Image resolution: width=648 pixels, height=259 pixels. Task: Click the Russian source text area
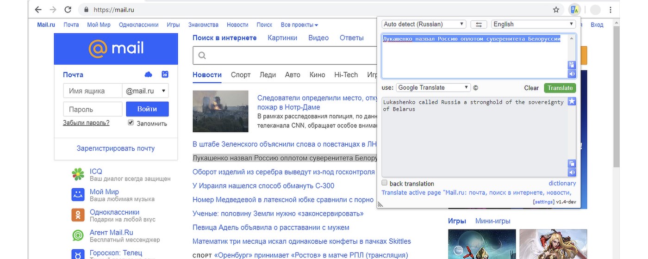(x=474, y=56)
